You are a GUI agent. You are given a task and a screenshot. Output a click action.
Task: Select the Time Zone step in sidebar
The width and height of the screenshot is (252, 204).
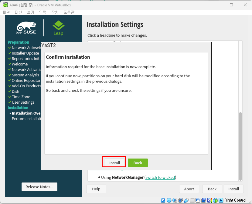[21, 97]
